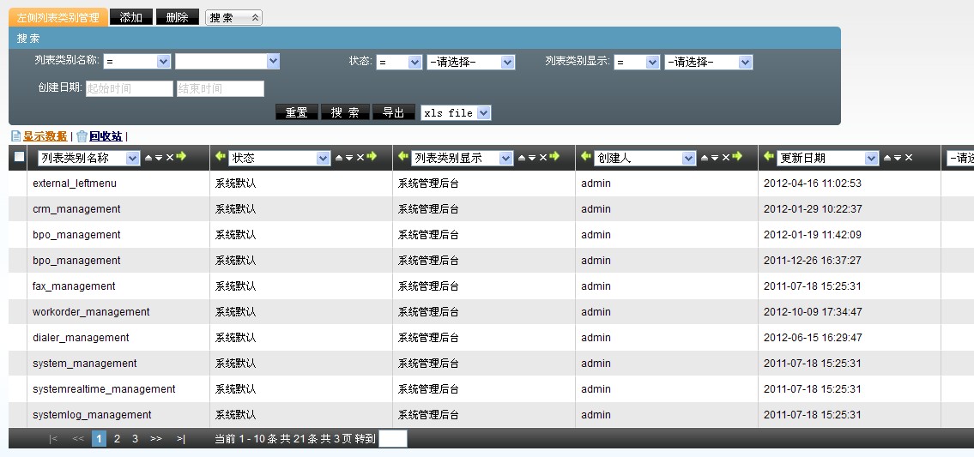Viewport: 974px width, 457px height.
Task: Go to page 2 in pagination
Action: tap(118, 439)
